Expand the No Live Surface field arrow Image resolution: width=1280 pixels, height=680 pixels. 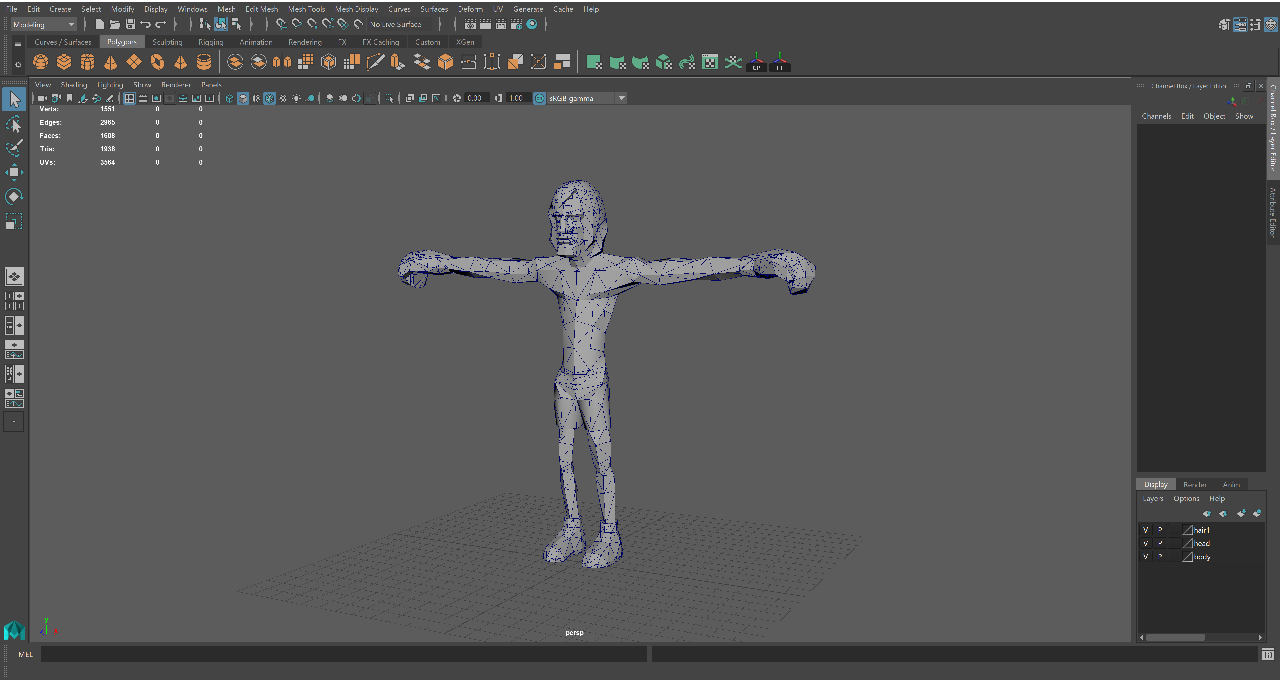[440, 24]
